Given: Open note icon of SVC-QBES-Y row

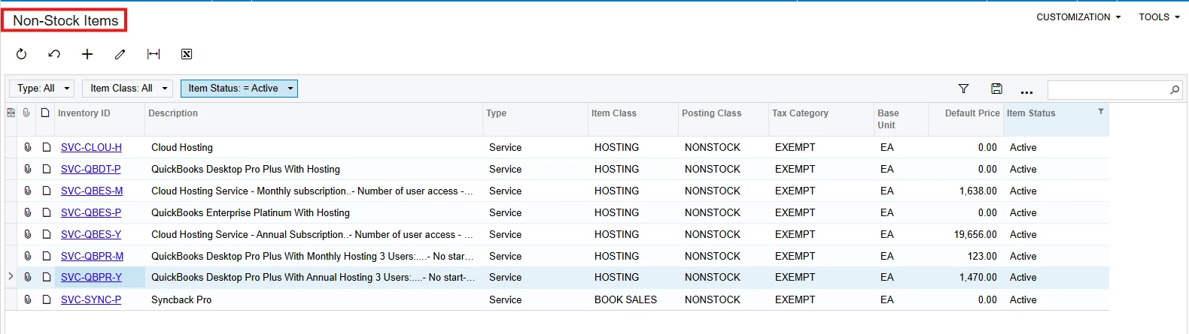Looking at the screenshot, I should (46, 234).
